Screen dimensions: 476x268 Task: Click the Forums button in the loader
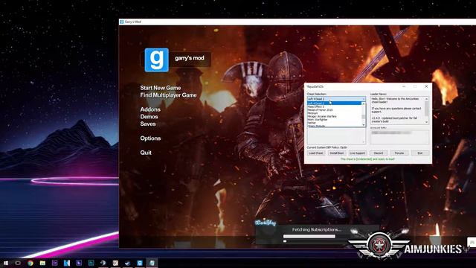tap(399, 153)
